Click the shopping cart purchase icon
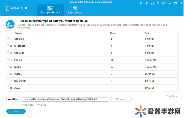This screenshot has width=184, height=118. [x=141, y=3]
